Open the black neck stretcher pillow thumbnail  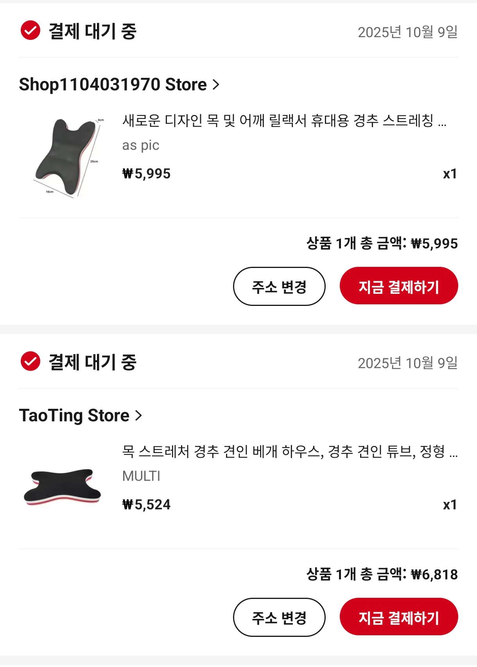(63, 487)
